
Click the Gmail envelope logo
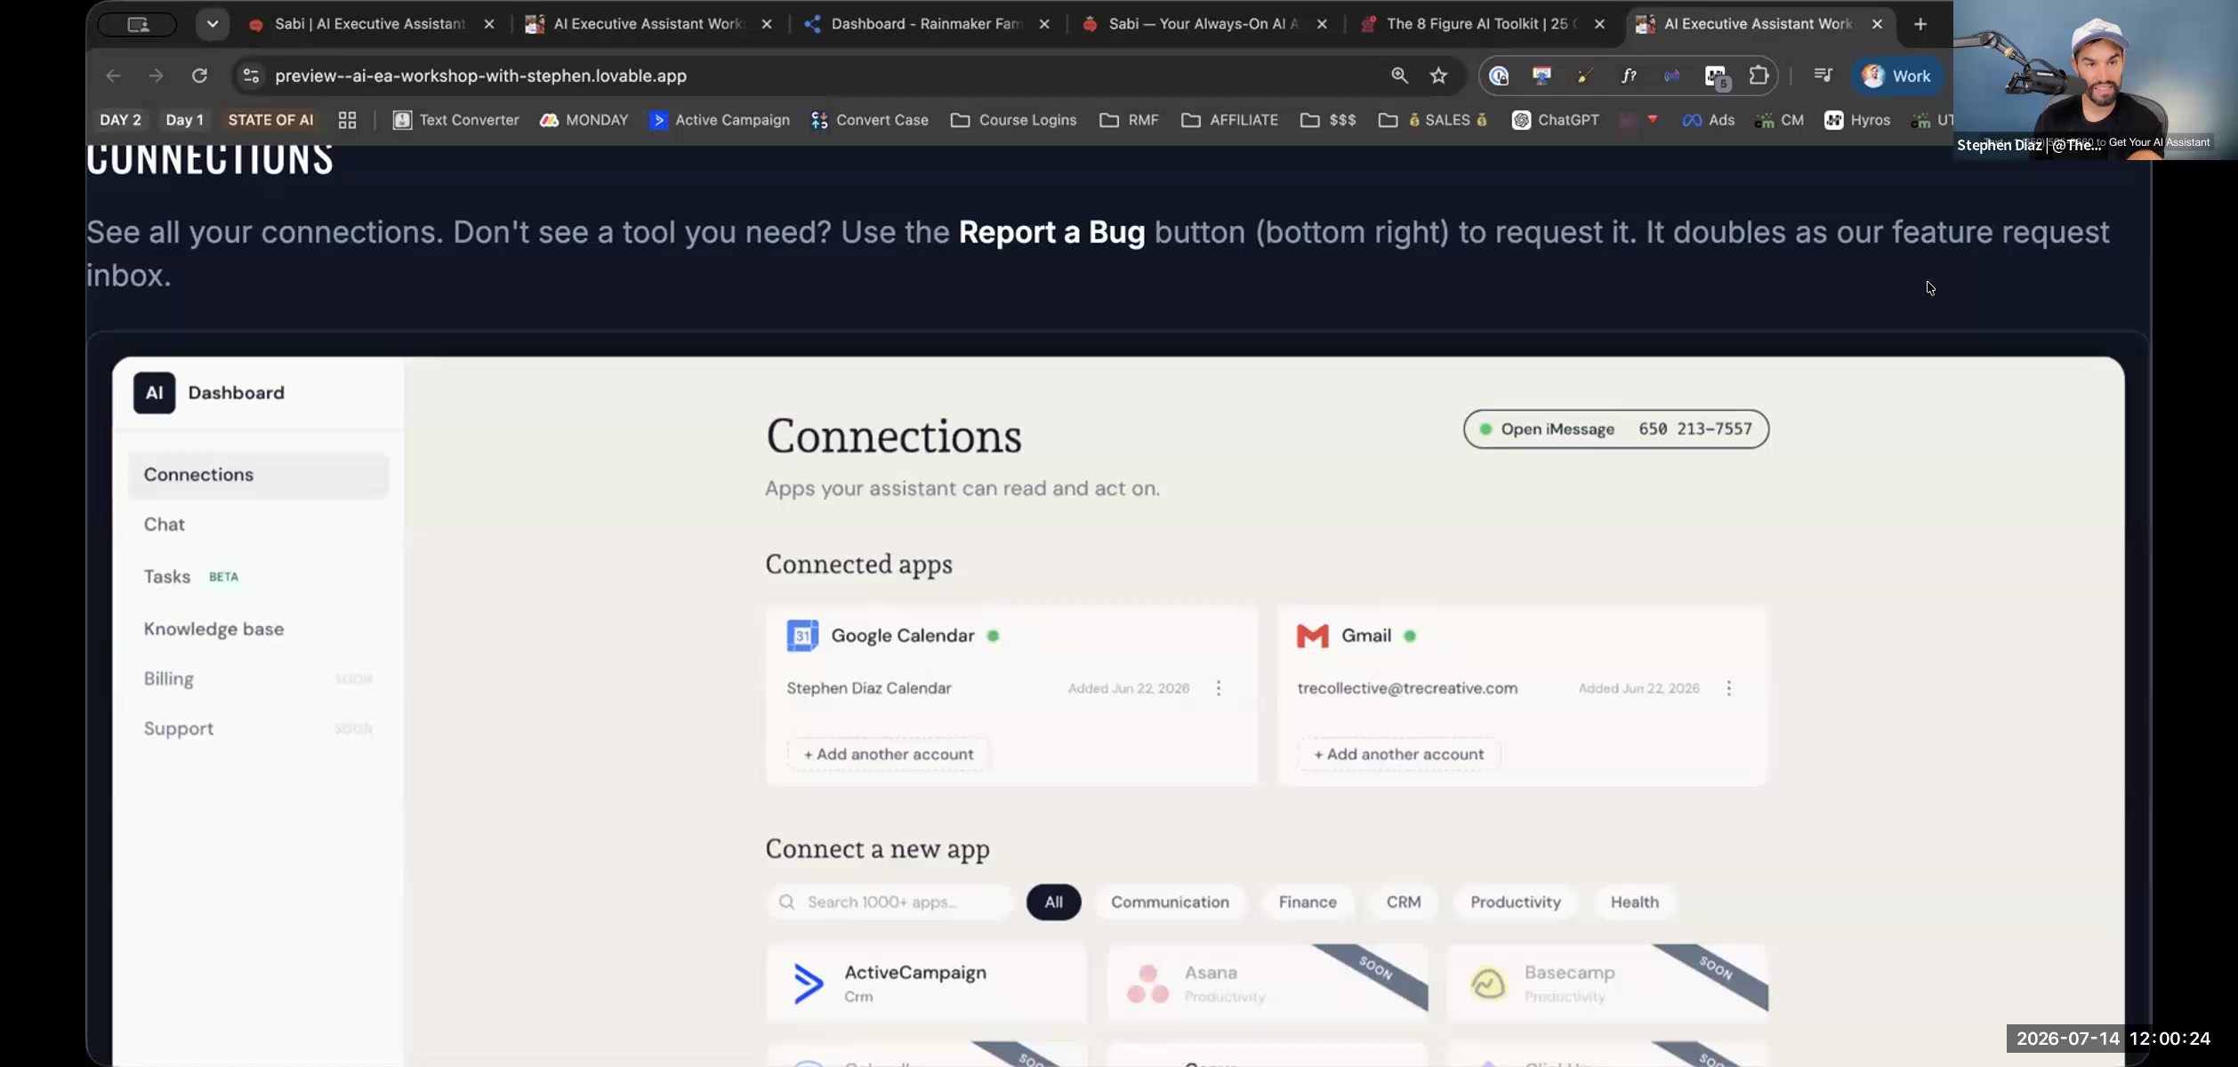tap(1312, 636)
